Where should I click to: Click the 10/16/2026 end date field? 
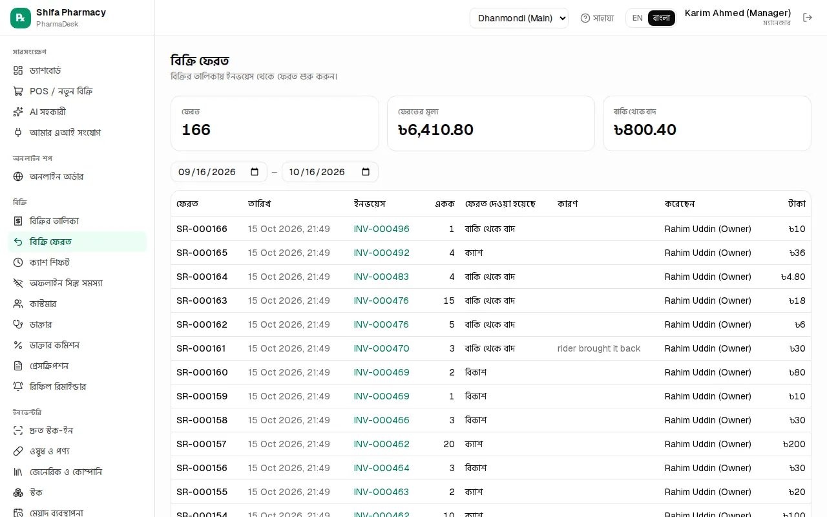click(x=330, y=172)
